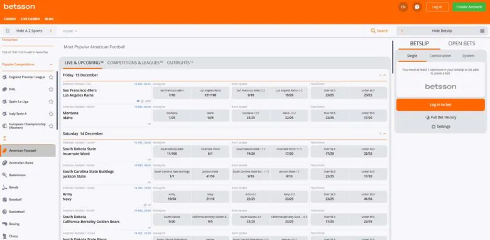Collapse the Saturday 14 December group
Image resolution: width=490 pixels, height=240 pixels.
tap(384, 133)
